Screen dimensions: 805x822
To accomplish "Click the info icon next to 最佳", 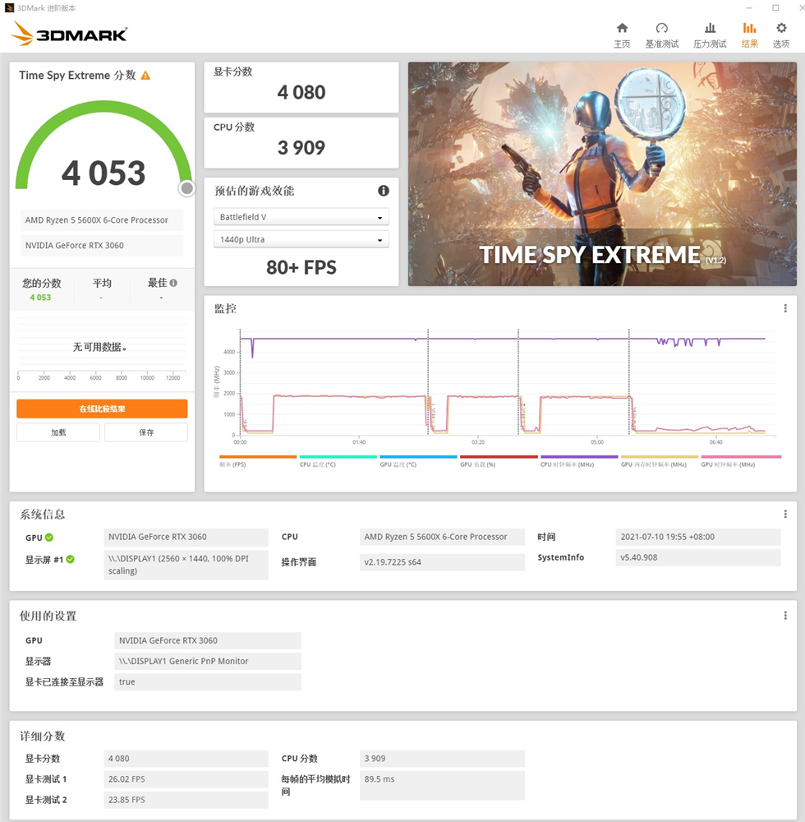I will [x=173, y=283].
